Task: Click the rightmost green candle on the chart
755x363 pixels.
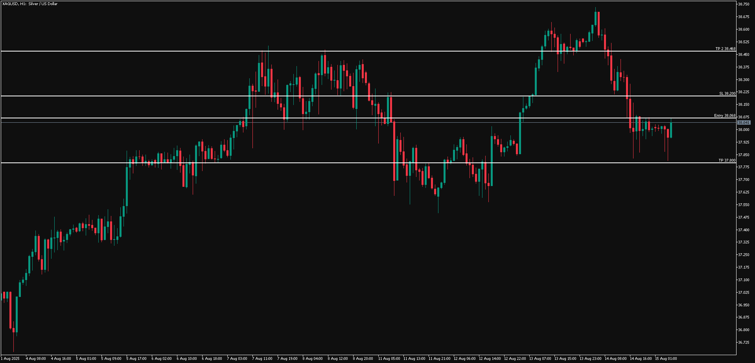Action: pos(671,130)
